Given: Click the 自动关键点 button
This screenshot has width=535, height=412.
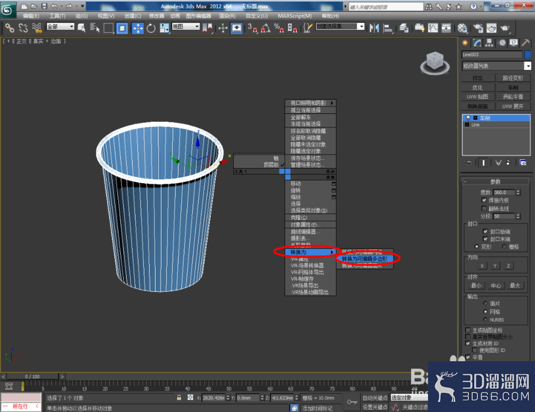Looking at the screenshot, I should [375, 398].
